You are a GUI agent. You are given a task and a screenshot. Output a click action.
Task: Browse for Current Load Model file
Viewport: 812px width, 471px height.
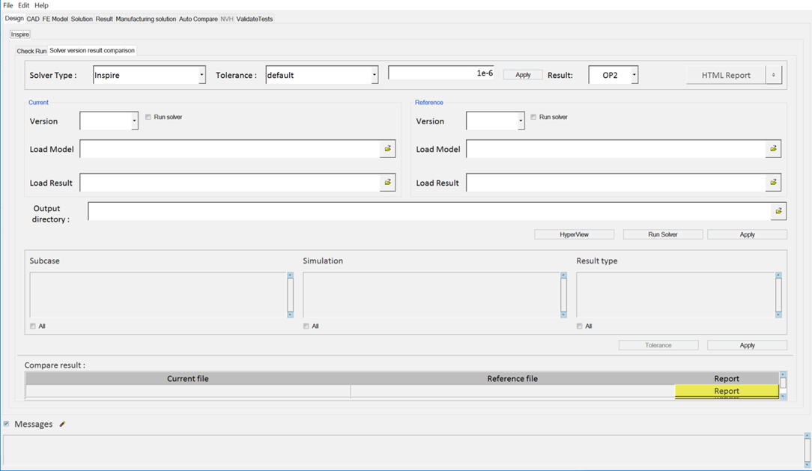coord(387,149)
